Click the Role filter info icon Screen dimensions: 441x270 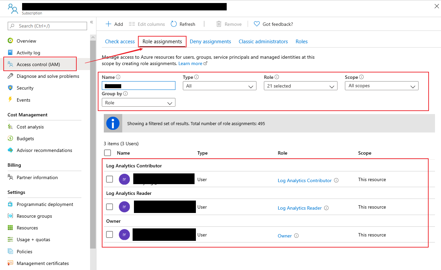click(x=277, y=77)
